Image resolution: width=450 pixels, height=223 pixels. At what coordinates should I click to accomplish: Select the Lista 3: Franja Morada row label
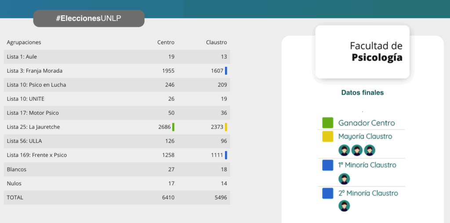[35, 71]
